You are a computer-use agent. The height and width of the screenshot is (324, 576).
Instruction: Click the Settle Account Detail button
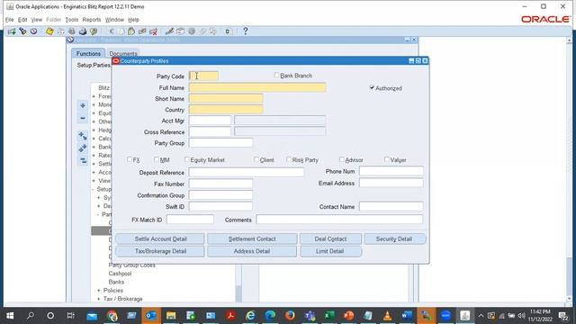pyautogui.click(x=160, y=238)
